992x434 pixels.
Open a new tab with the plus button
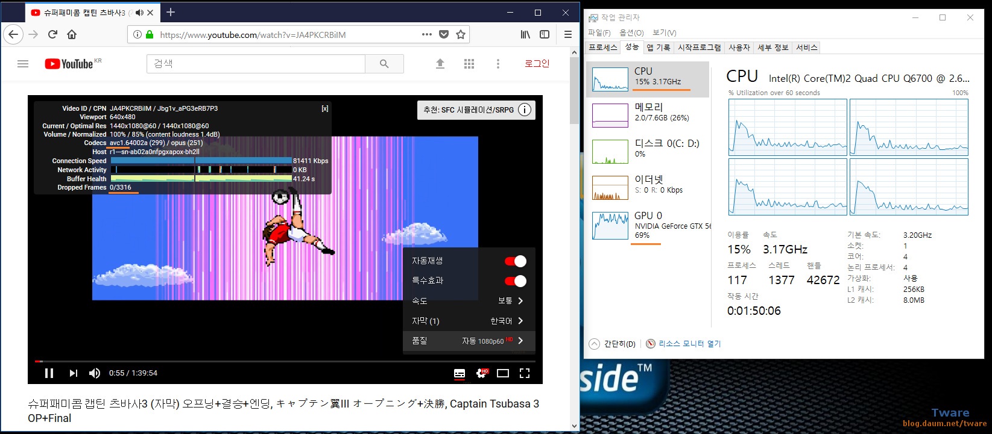[x=171, y=12]
